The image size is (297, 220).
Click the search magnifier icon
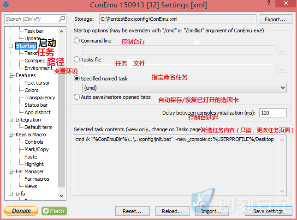tap(62, 19)
